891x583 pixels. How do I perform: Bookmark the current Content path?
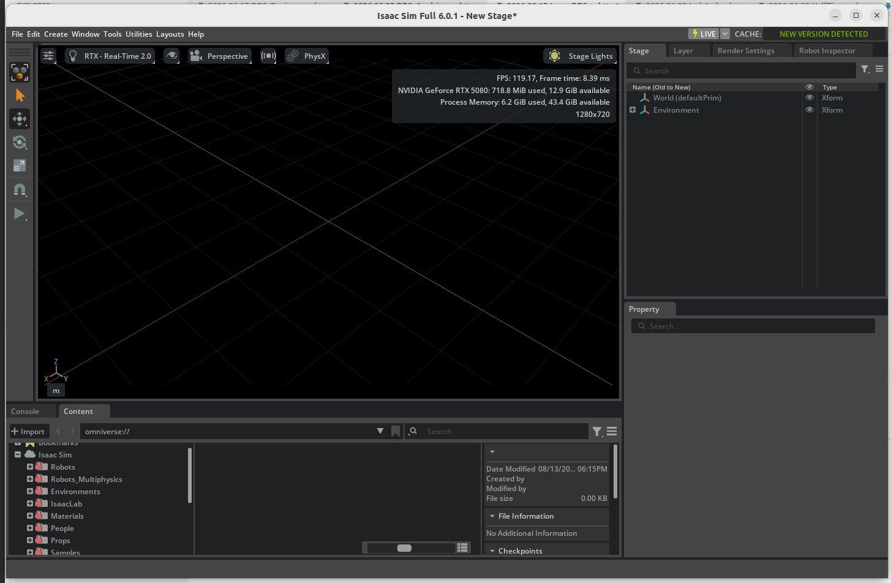[x=396, y=431]
